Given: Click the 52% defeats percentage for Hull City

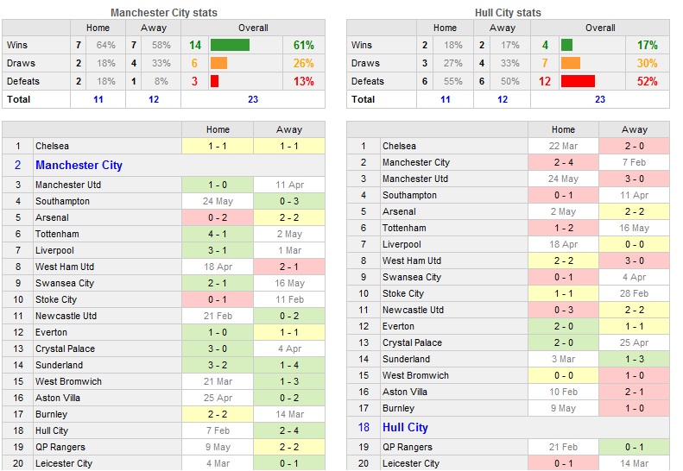Looking at the screenshot, I should coord(647,81).
